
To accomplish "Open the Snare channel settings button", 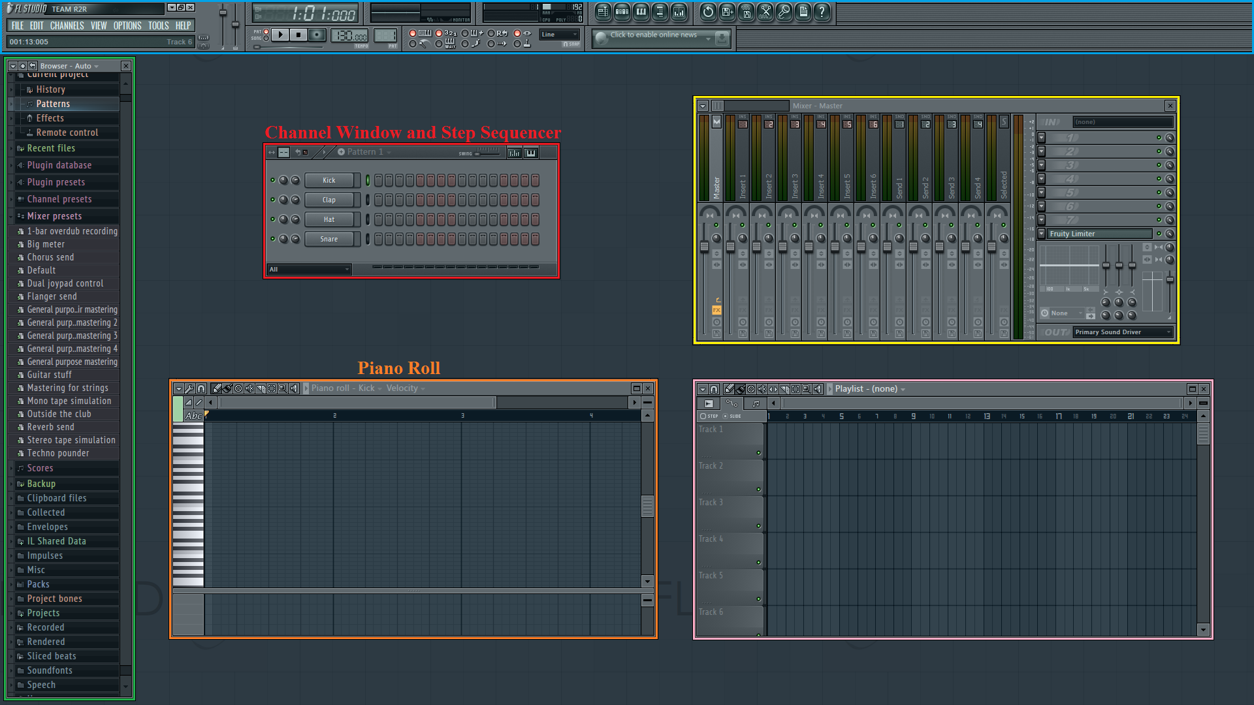I will point(329,239).
